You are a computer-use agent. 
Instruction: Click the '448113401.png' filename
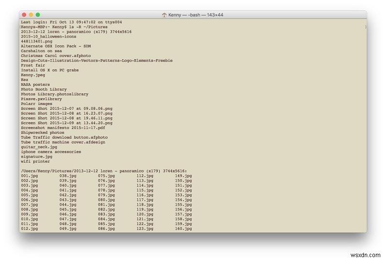[x=37, y=41]
